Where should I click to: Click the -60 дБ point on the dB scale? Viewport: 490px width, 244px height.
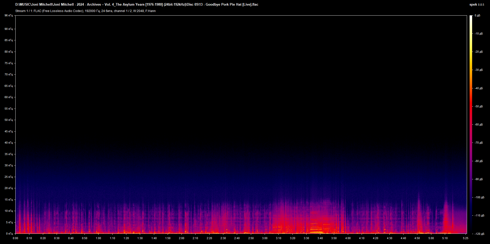pos(479,124)
